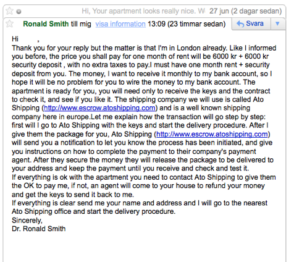Click the 13:09 (23 timmar sedan) timestamp
This screenshot has width=294, height=262.
point(187,24)
